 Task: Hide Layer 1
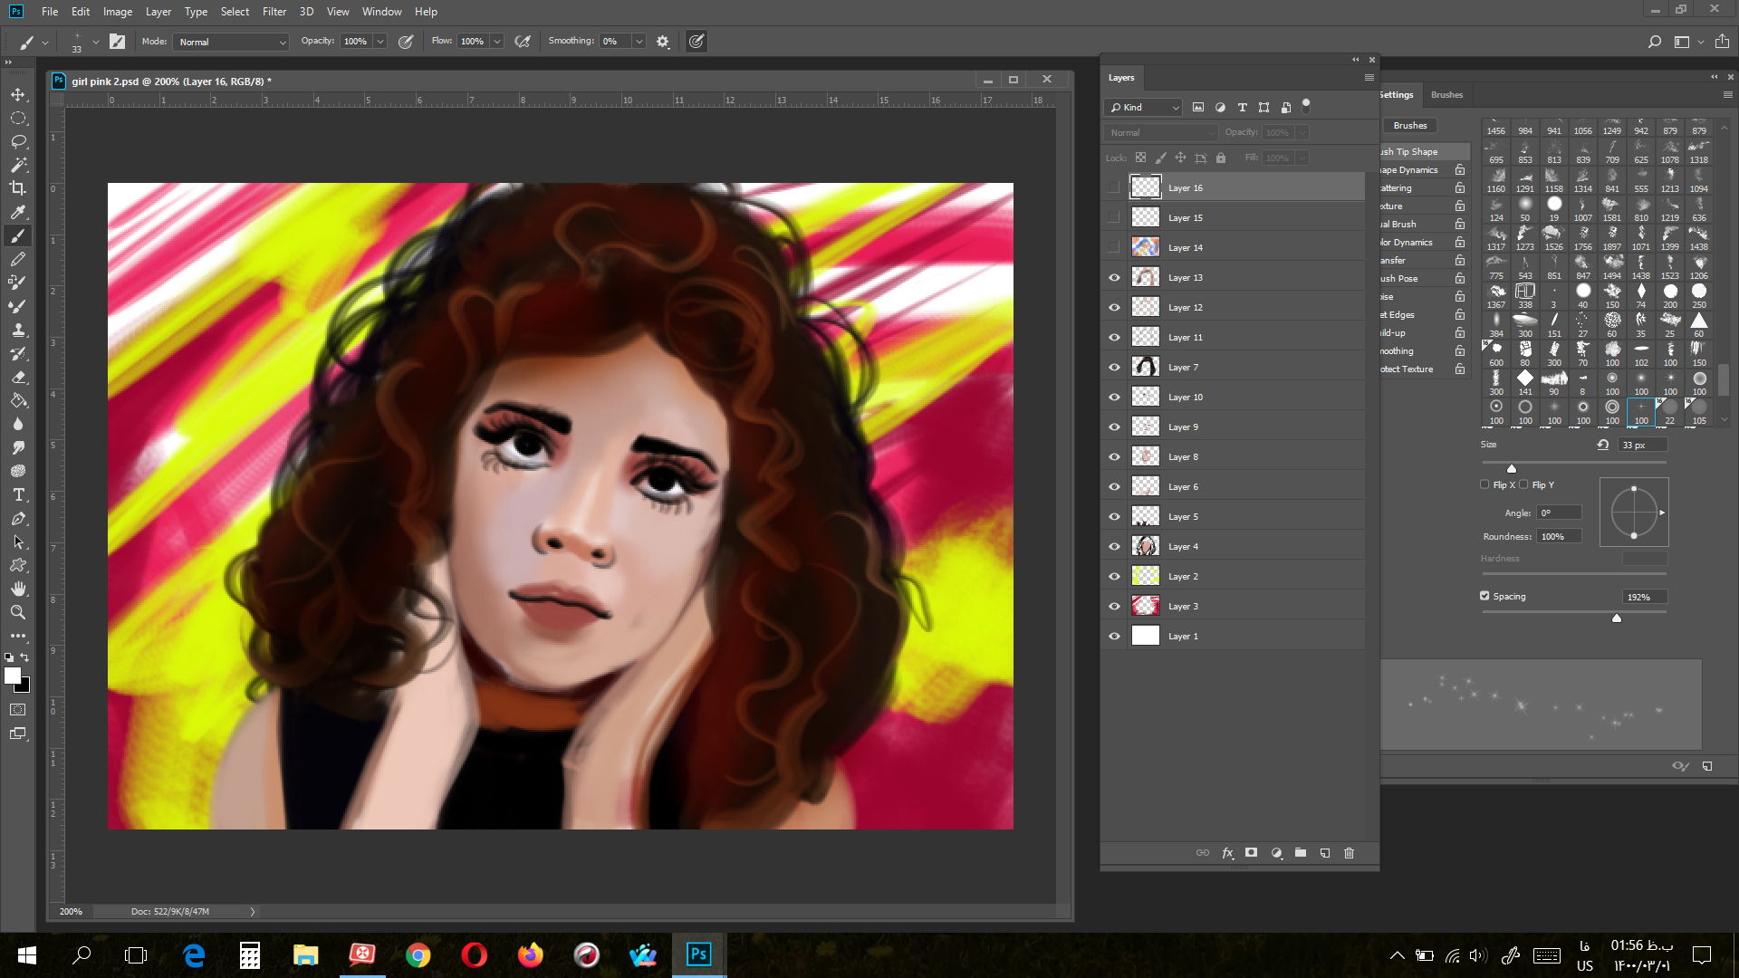click(1115, 637)
